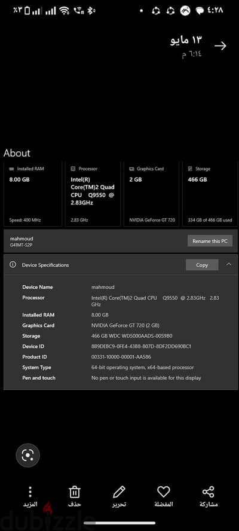Click the Pen and touch value text

[x=146, y=378]
